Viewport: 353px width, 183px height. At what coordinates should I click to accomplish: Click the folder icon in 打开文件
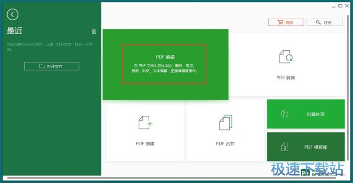[x=42, y=66]
